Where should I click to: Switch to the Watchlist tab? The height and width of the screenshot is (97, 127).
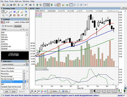click(18, 26)
